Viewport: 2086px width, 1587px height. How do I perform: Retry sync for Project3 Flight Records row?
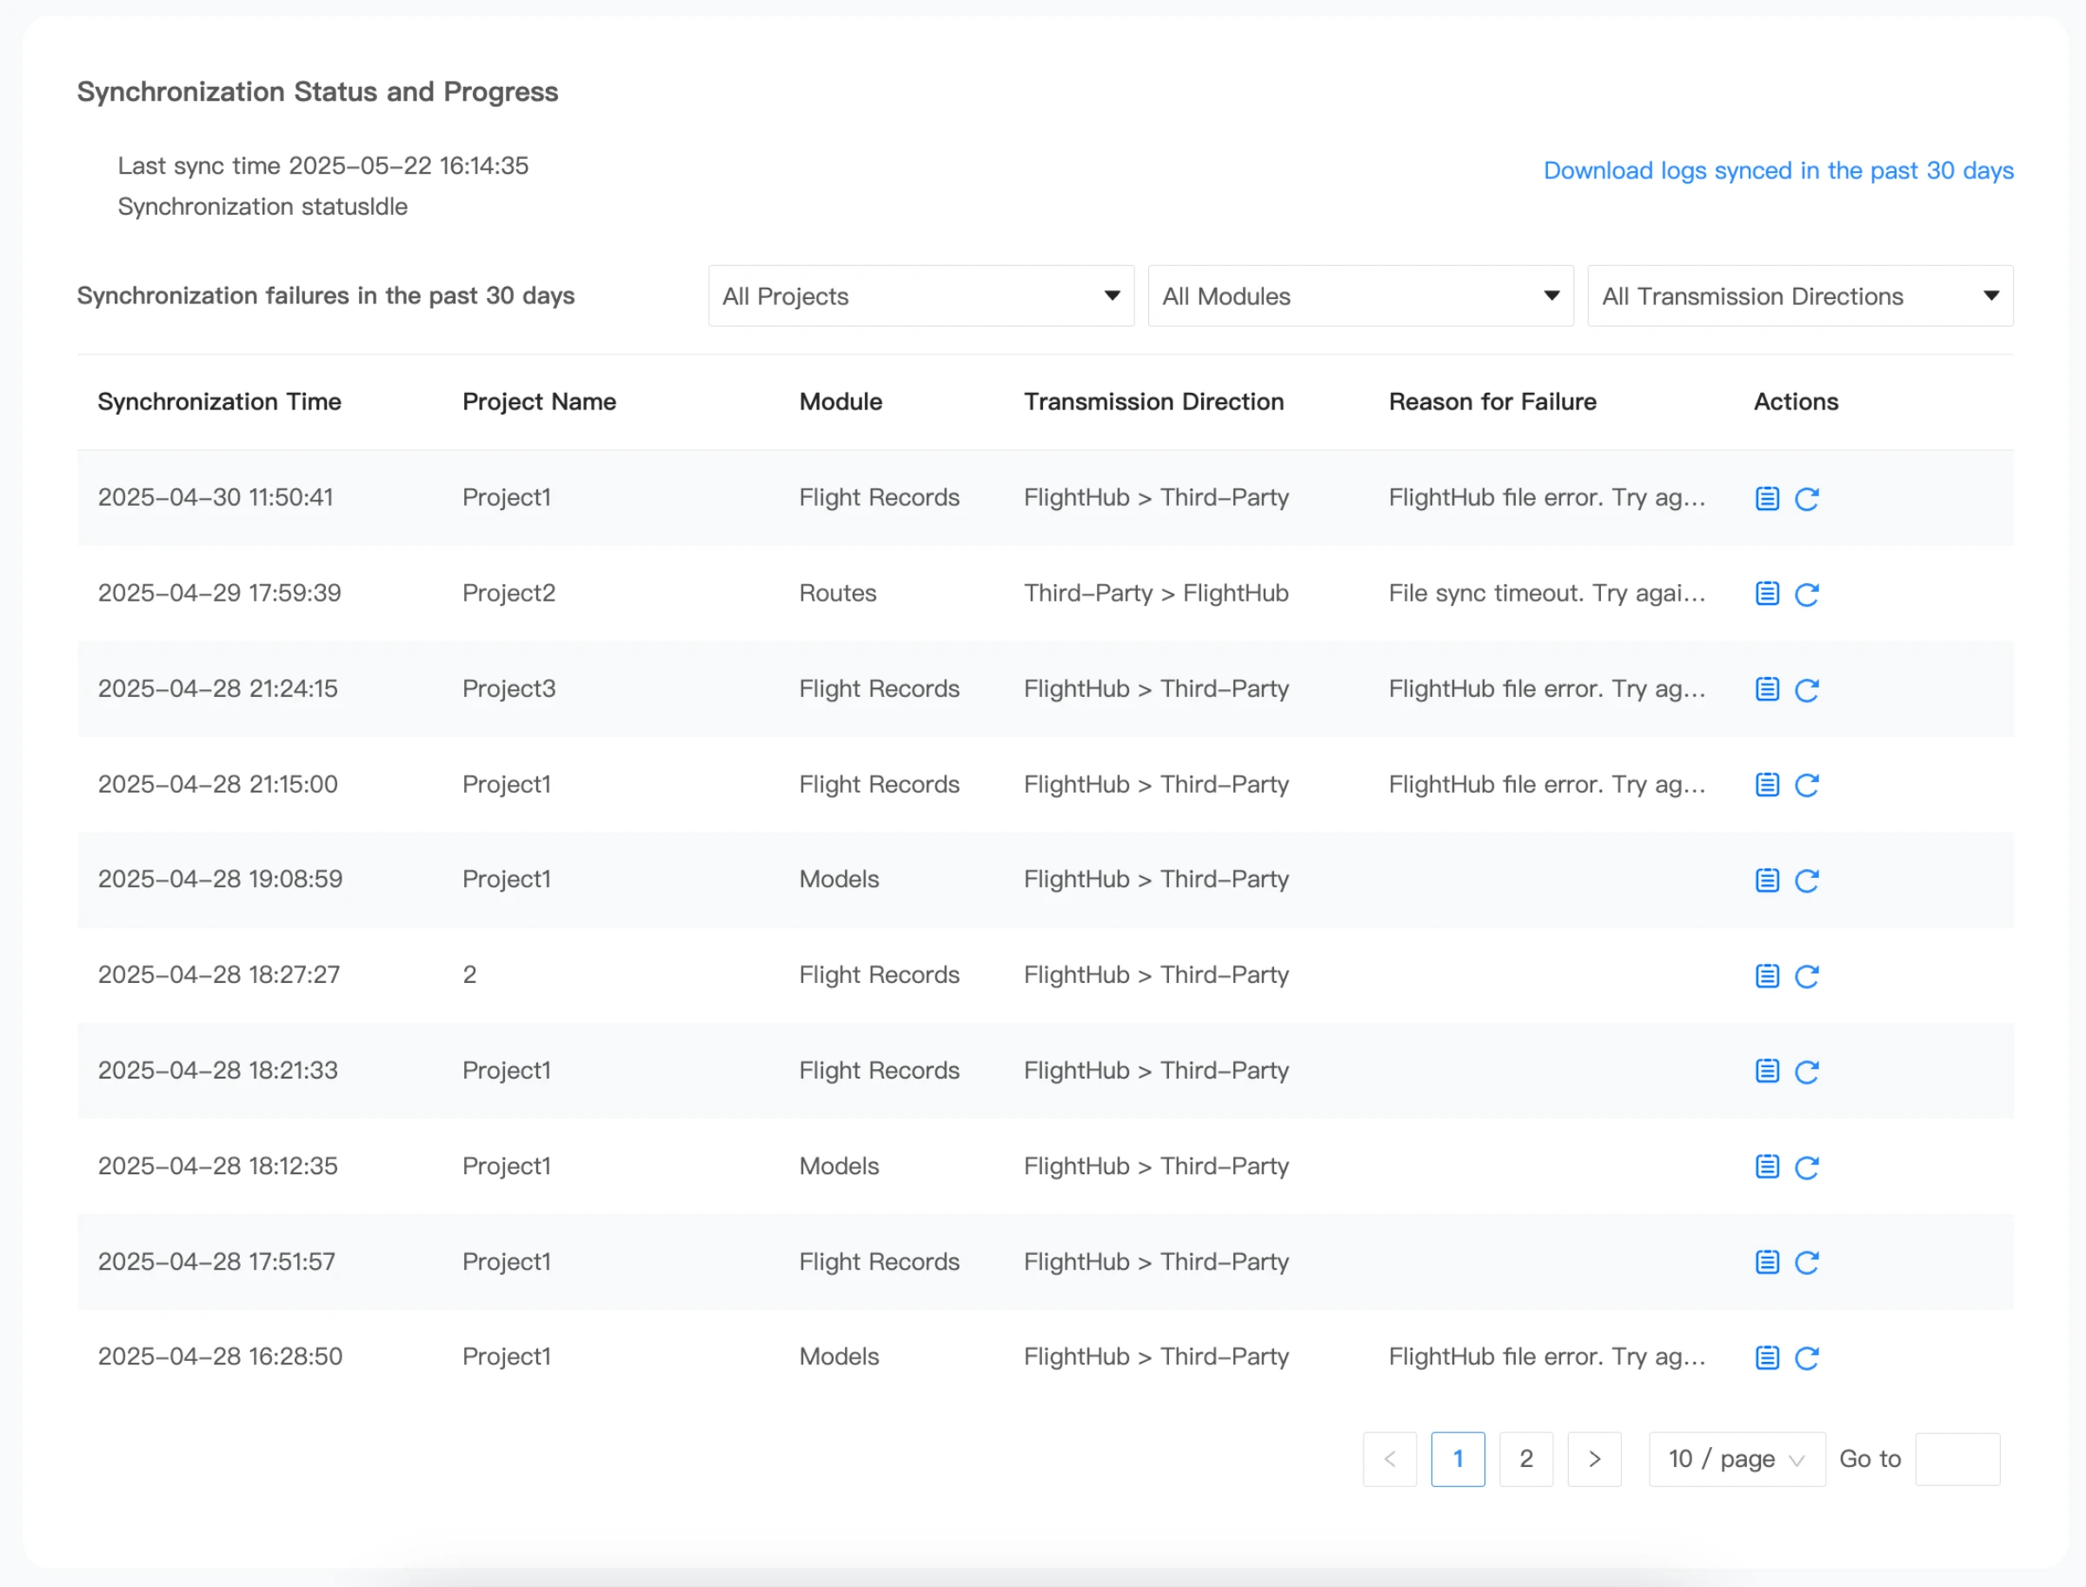coord(1806,689)
